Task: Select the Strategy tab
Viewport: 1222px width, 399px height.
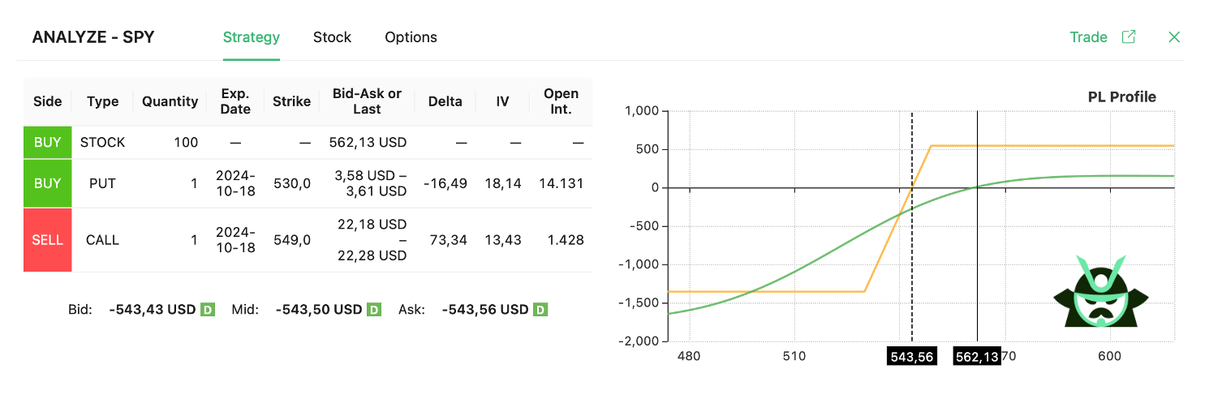Action: click(x=252, y=37)
